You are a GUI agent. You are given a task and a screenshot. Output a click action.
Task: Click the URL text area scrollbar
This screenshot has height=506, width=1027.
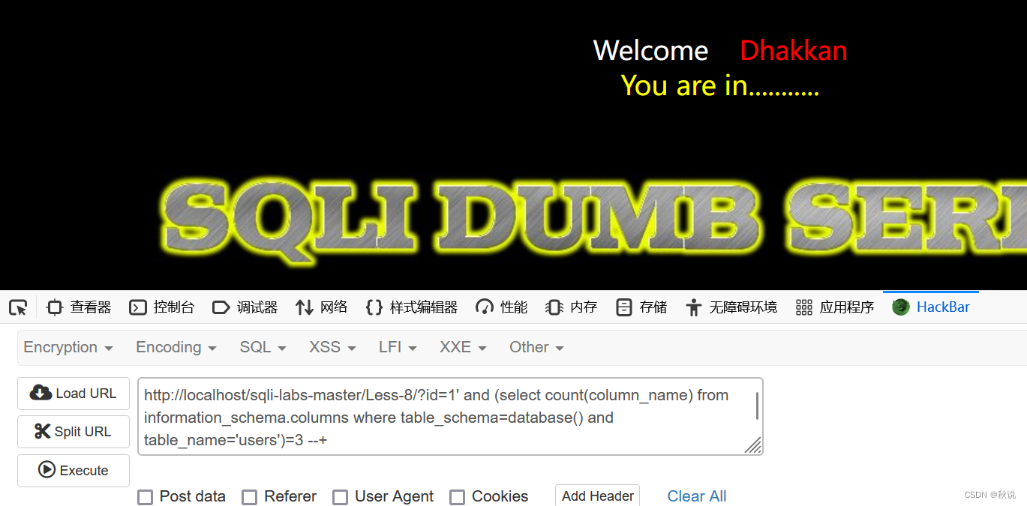[757, 406]
